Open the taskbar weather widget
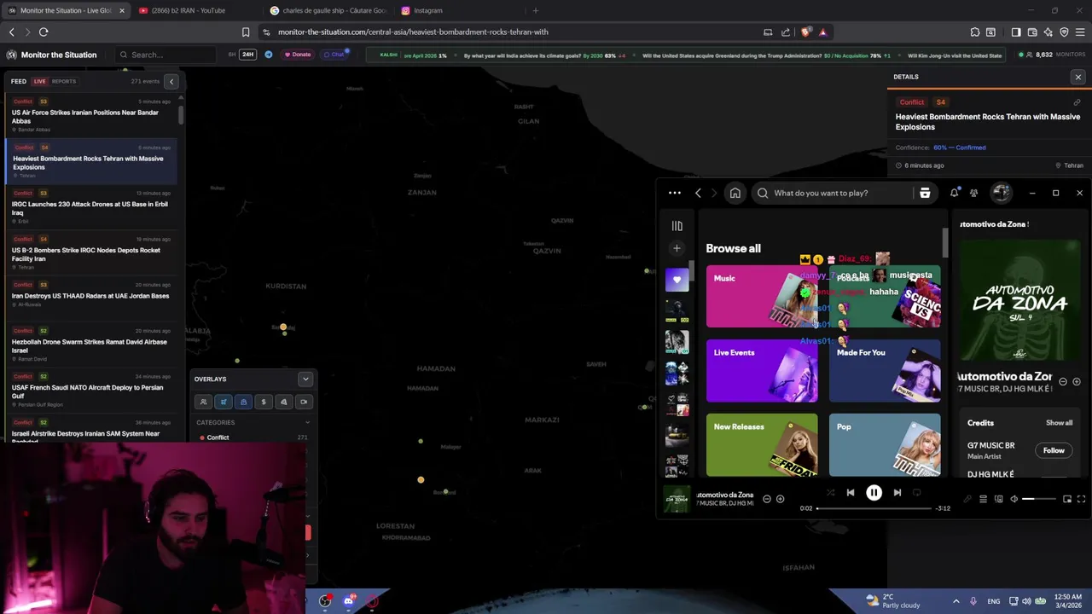The image size is (1092, 614). coord(892,601)
